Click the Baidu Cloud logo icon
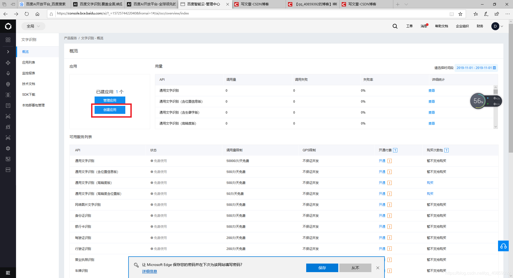513x278 pixels. (8, 26)
